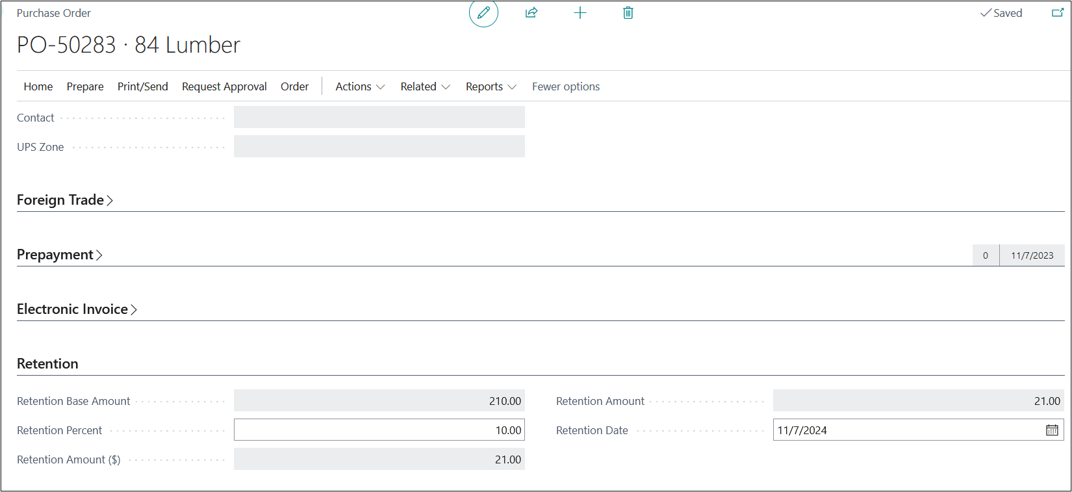This screenshot has width=1072, height=492.
Task: Open page in new window icon
Action: (x=1058, y=13)
